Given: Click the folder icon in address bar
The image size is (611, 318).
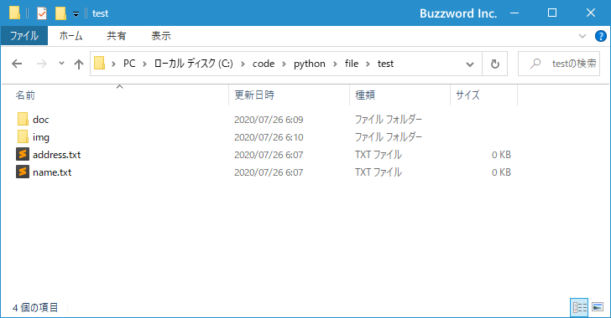Looking at the screenshot, I should click(99, 63).
